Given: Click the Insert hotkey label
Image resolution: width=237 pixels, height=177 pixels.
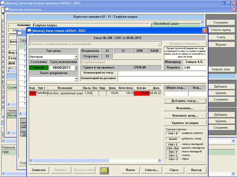Looking at the screenshot, I should (x=173, y=139).
